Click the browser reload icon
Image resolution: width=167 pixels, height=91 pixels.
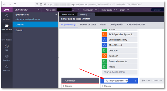pyautogui.click(x=15, y=4)
